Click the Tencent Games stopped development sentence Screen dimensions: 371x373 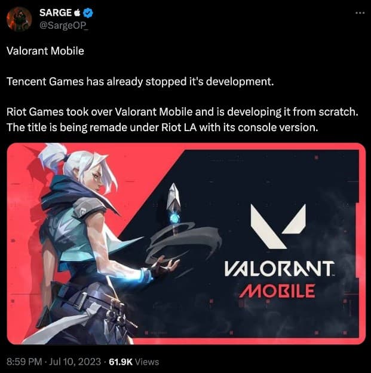pyautogui.click(x=140, y=81)
